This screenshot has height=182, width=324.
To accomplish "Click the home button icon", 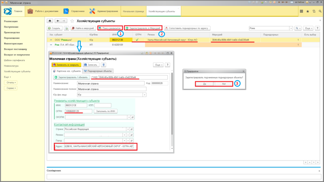I will [50, 21].
